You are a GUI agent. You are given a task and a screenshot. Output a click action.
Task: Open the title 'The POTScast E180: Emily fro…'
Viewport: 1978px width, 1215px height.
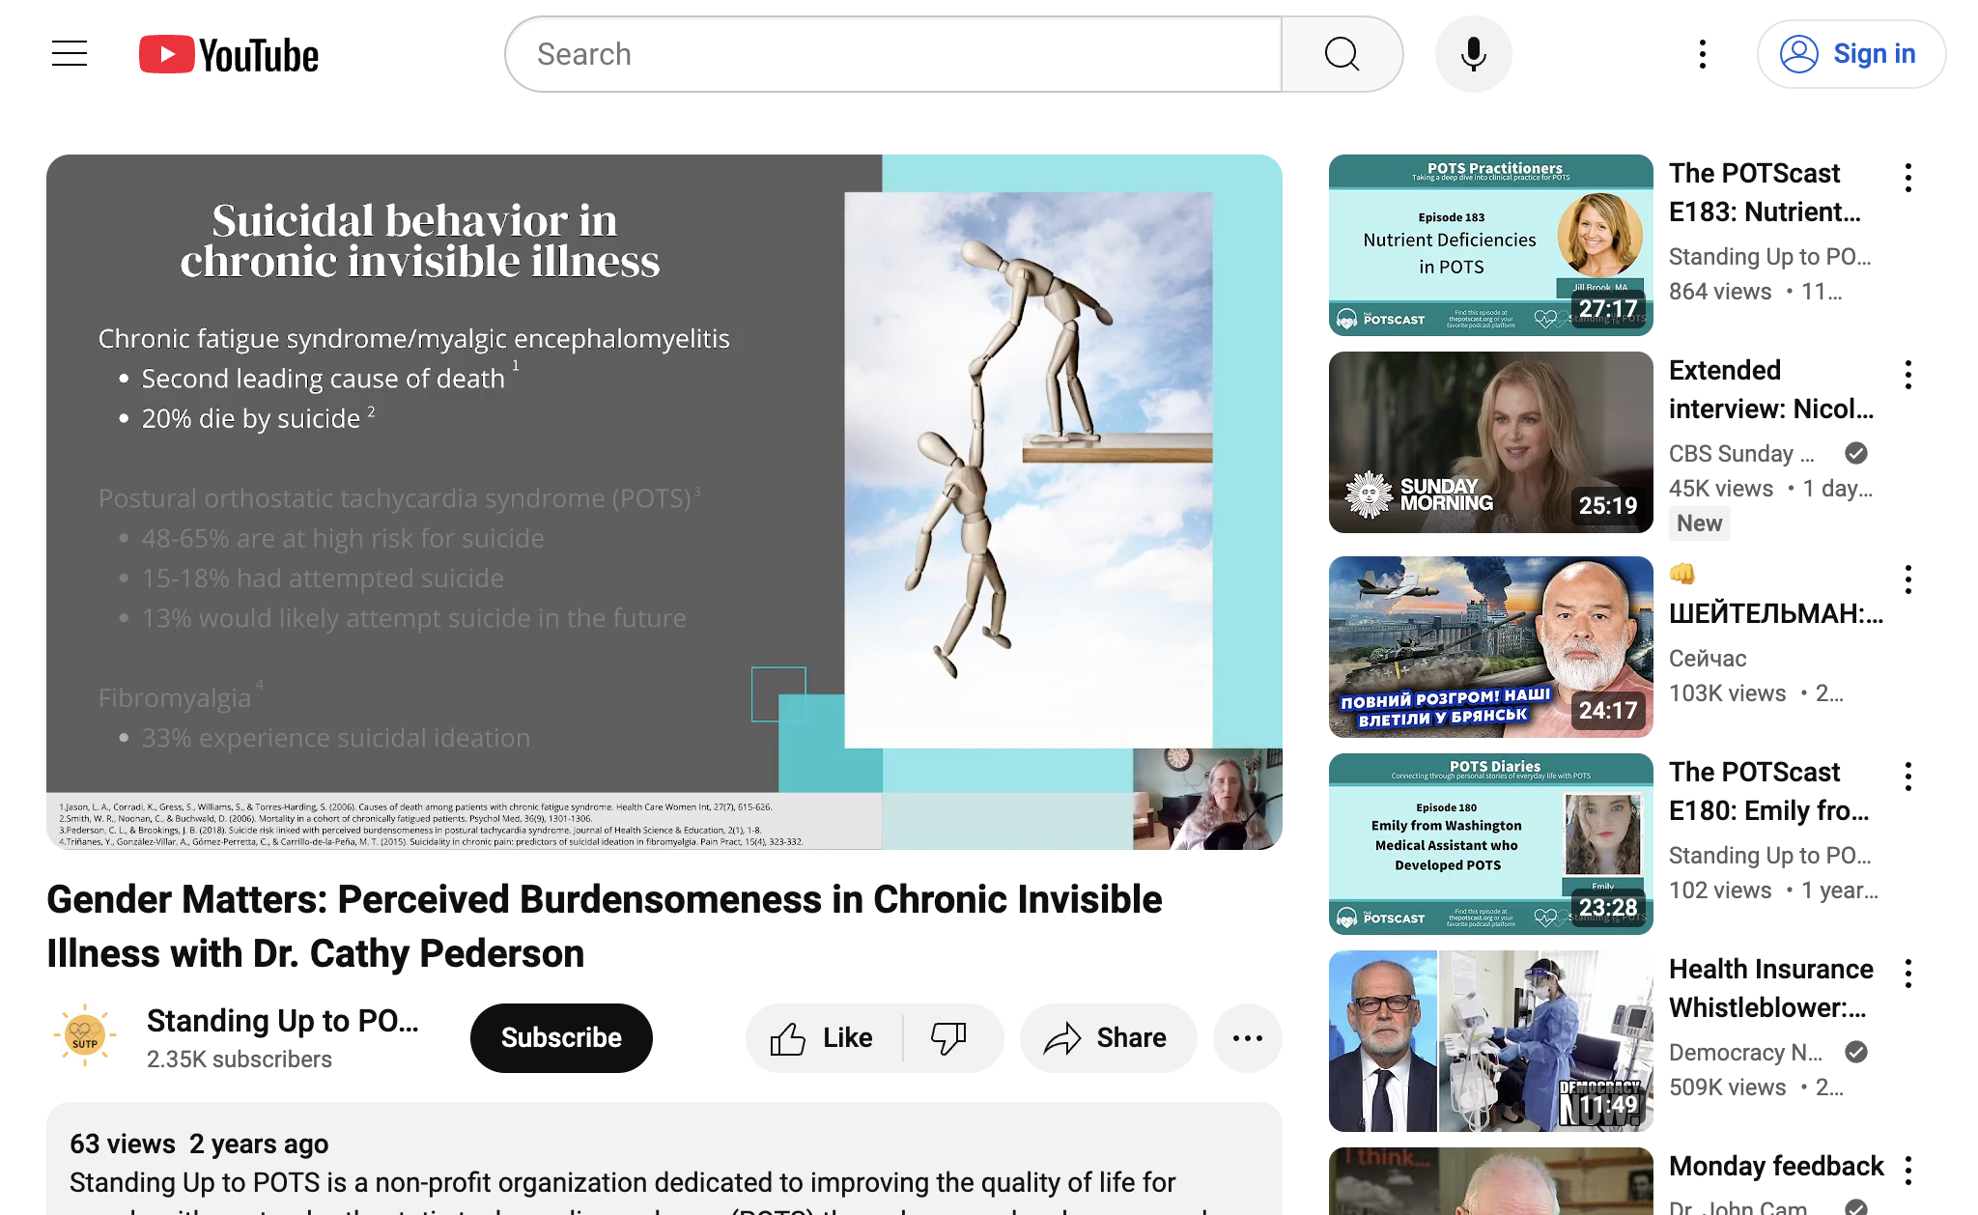(x=1769, y=791)
